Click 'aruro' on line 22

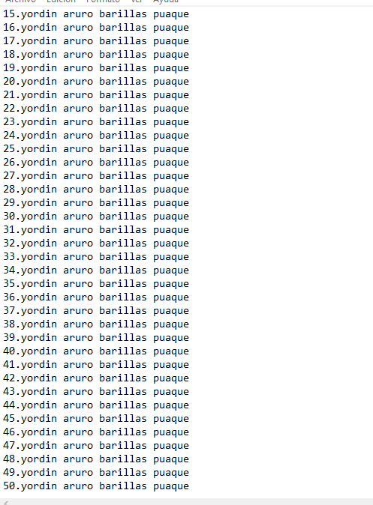pyautogui.click(x=78, y=109)
